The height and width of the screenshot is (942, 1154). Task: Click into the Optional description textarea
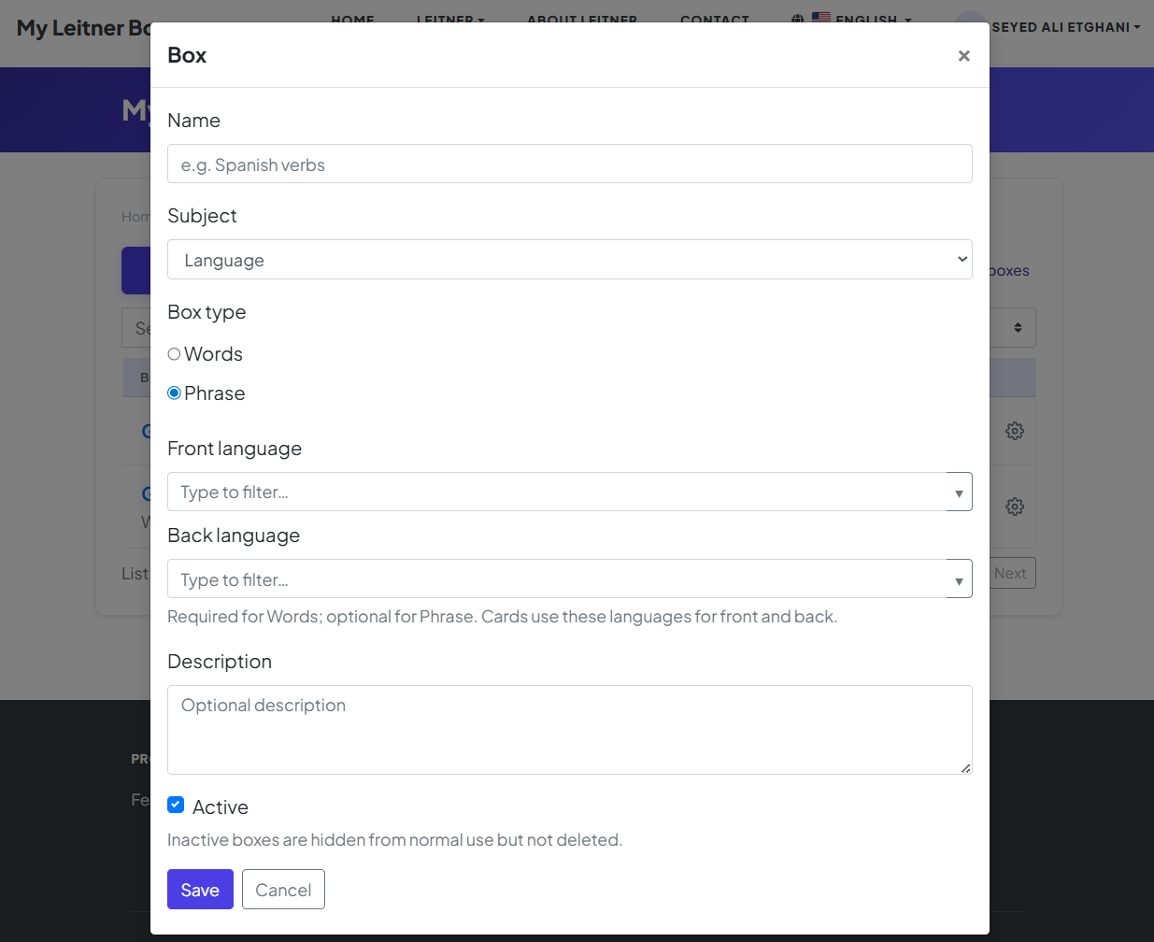click(569, 729)
